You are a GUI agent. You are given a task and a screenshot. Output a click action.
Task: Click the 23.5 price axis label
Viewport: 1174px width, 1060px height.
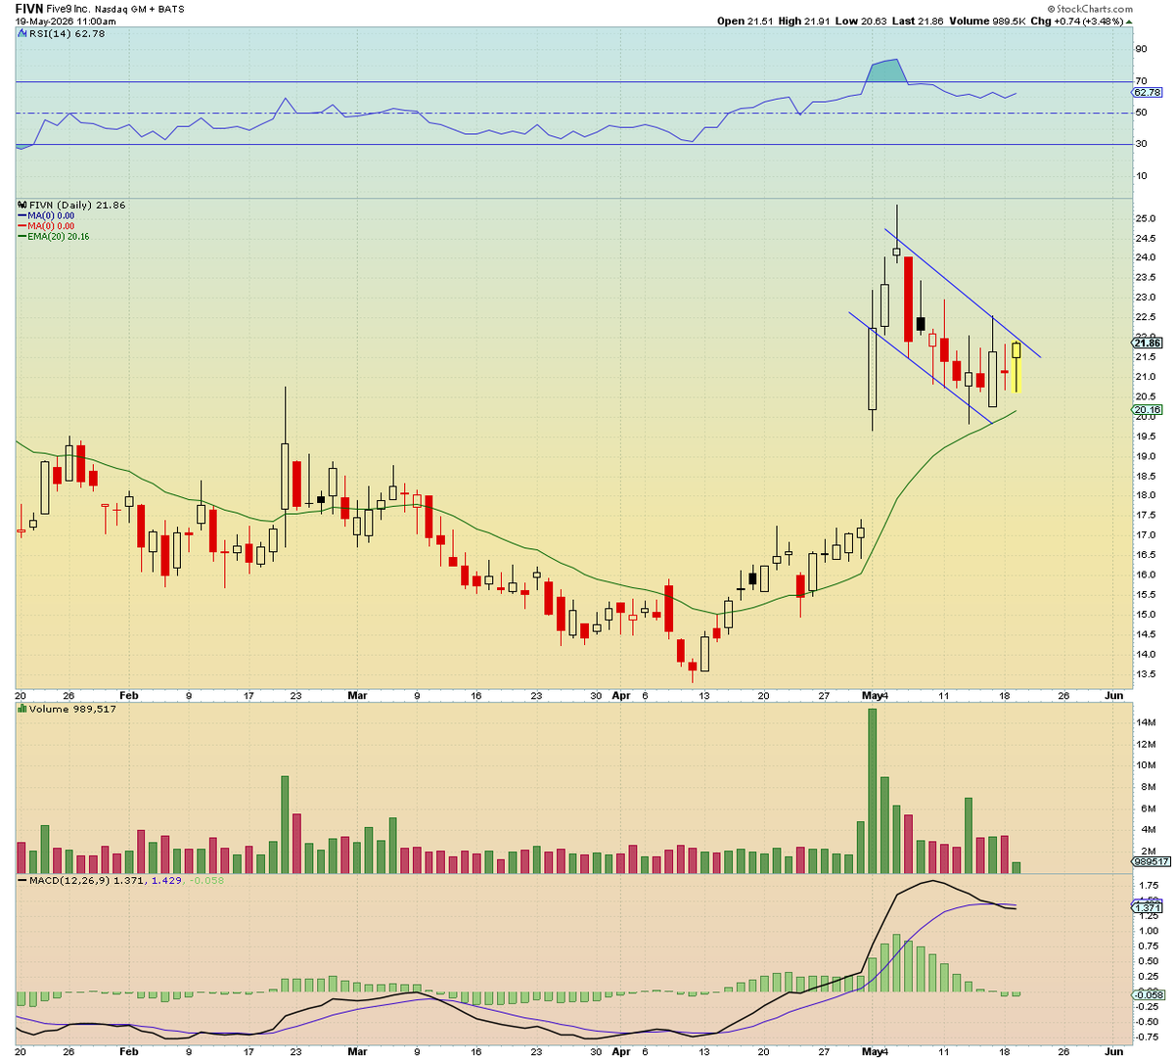[x=1146, y=278]
